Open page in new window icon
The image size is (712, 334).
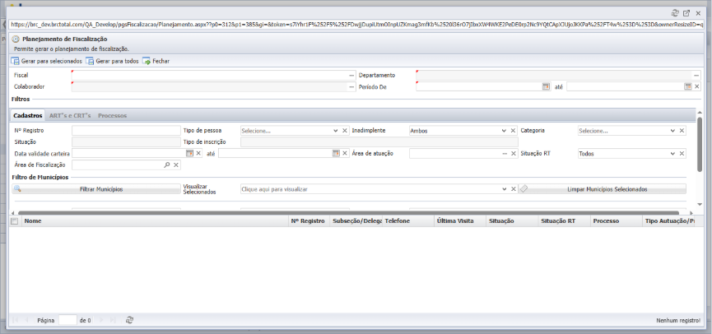[686, 13]
